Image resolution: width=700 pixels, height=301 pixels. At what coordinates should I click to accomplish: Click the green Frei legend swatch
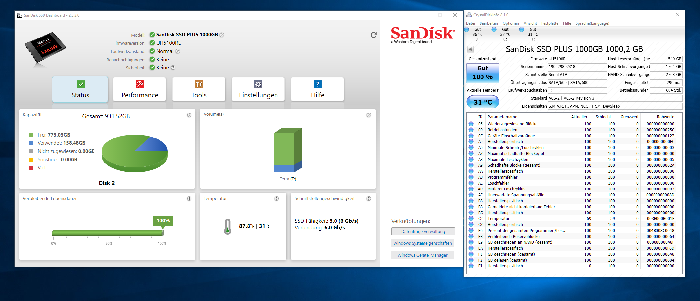(x=31, y=135)
